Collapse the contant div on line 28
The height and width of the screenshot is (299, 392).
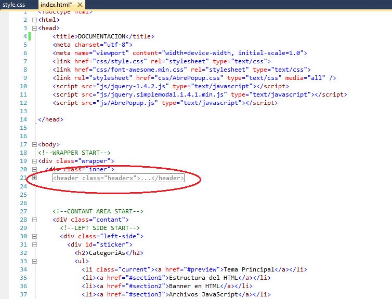point(34,220)
